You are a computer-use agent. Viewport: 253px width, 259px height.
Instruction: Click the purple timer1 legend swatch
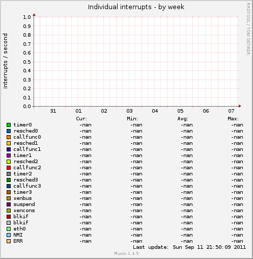coord(9,156)
